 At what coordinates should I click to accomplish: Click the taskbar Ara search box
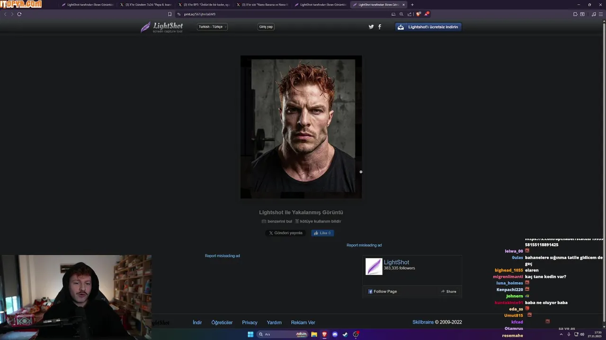tap(283, 334)
